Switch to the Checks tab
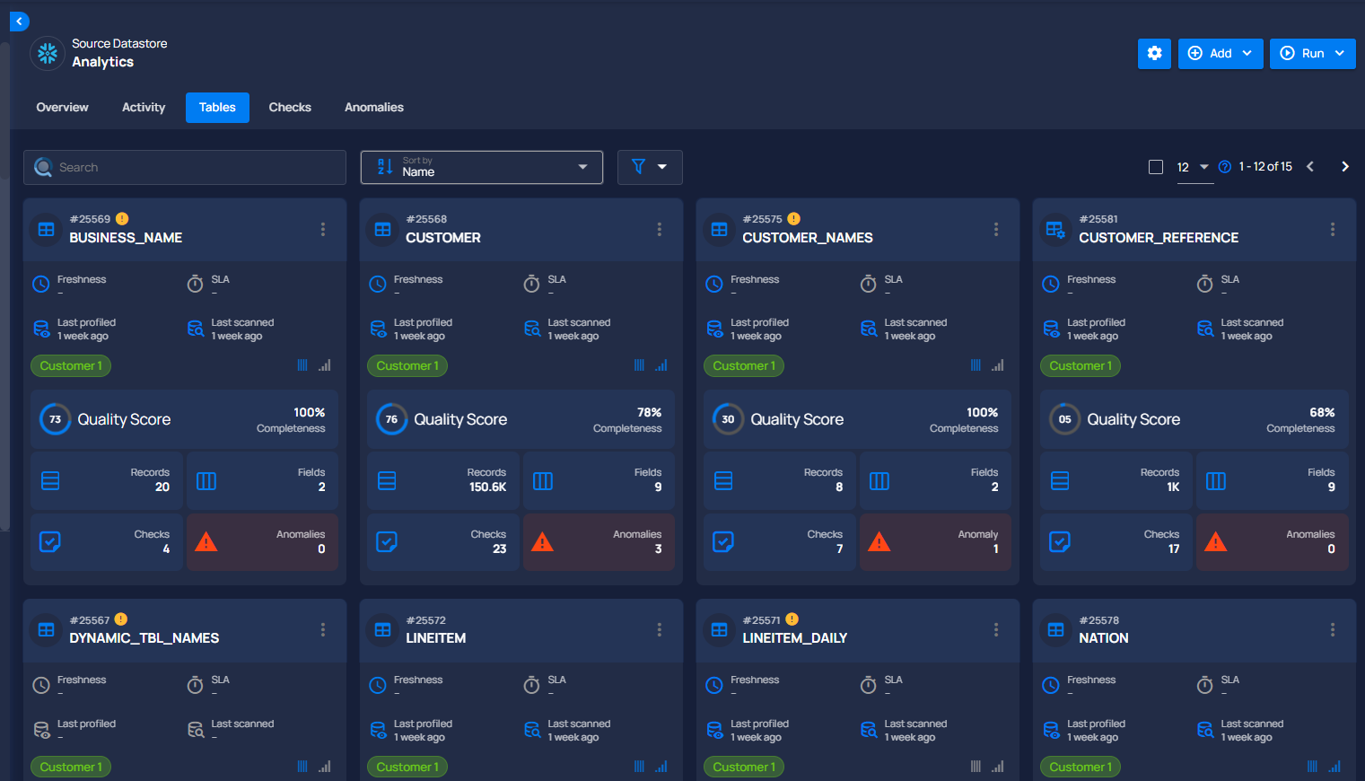Image resolution: width=1365 pixels, height=781 pixels. (290, 107)
